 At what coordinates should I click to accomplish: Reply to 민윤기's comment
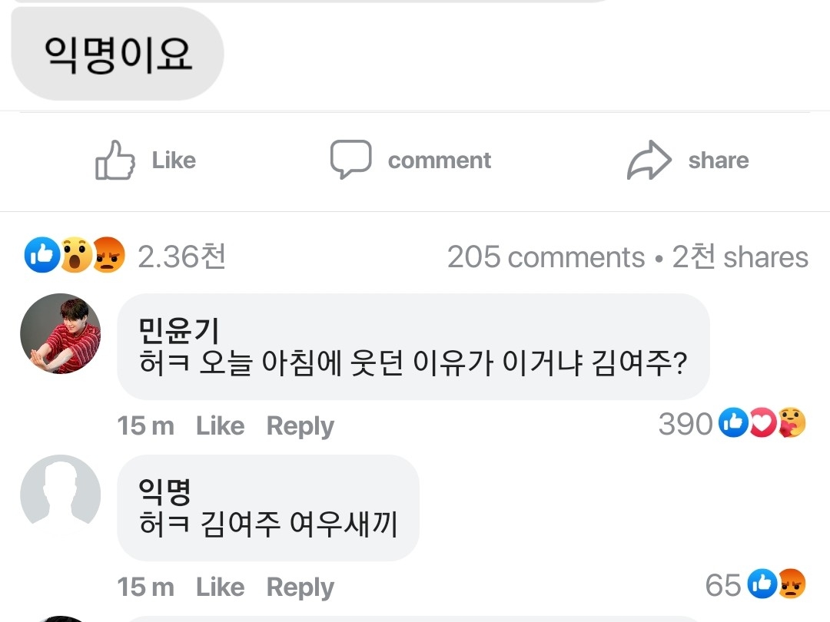coord(300,425)
